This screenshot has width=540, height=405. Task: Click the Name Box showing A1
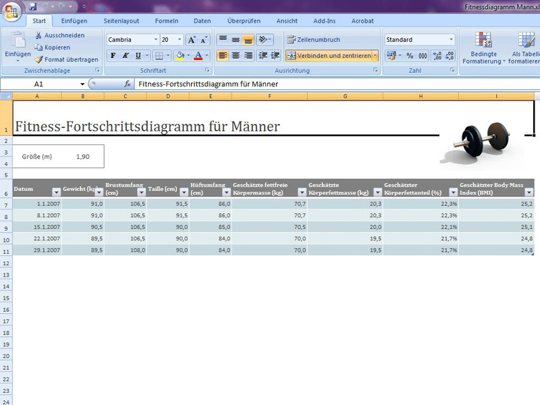coord(39,84)
